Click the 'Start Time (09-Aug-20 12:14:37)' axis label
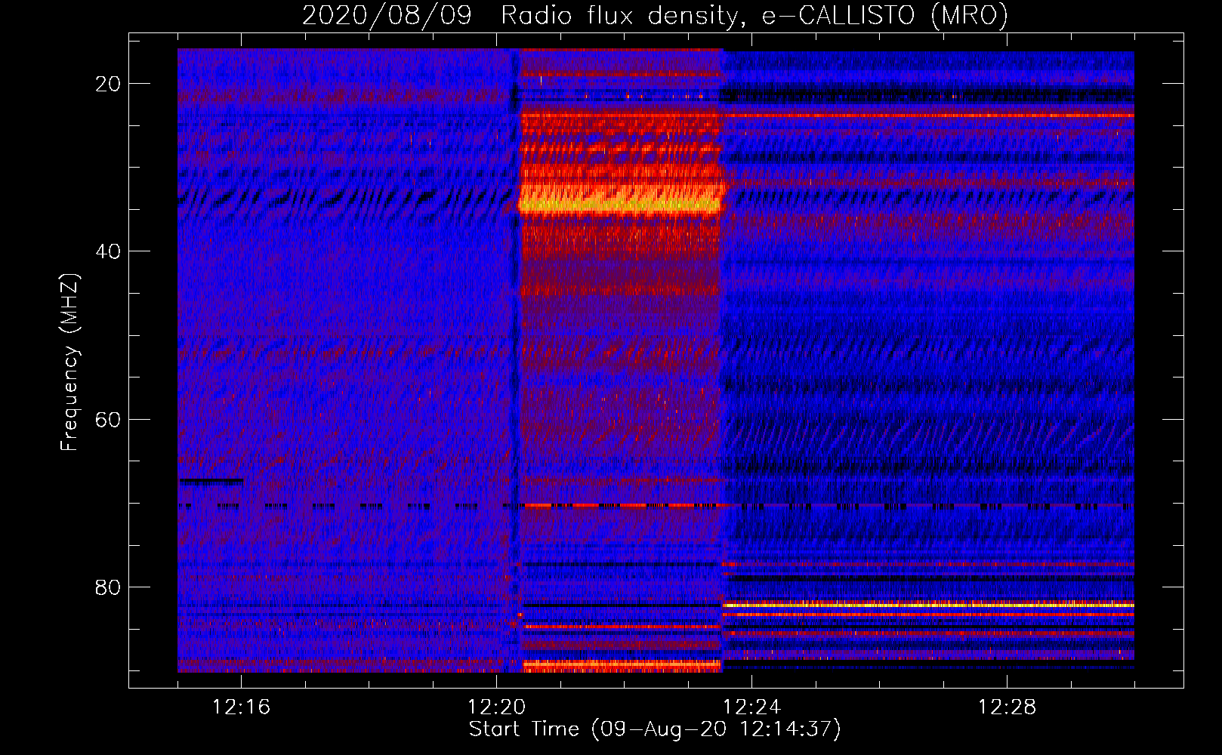The width and height of the screenshot is (1222, 755). (x=655, y=729)
